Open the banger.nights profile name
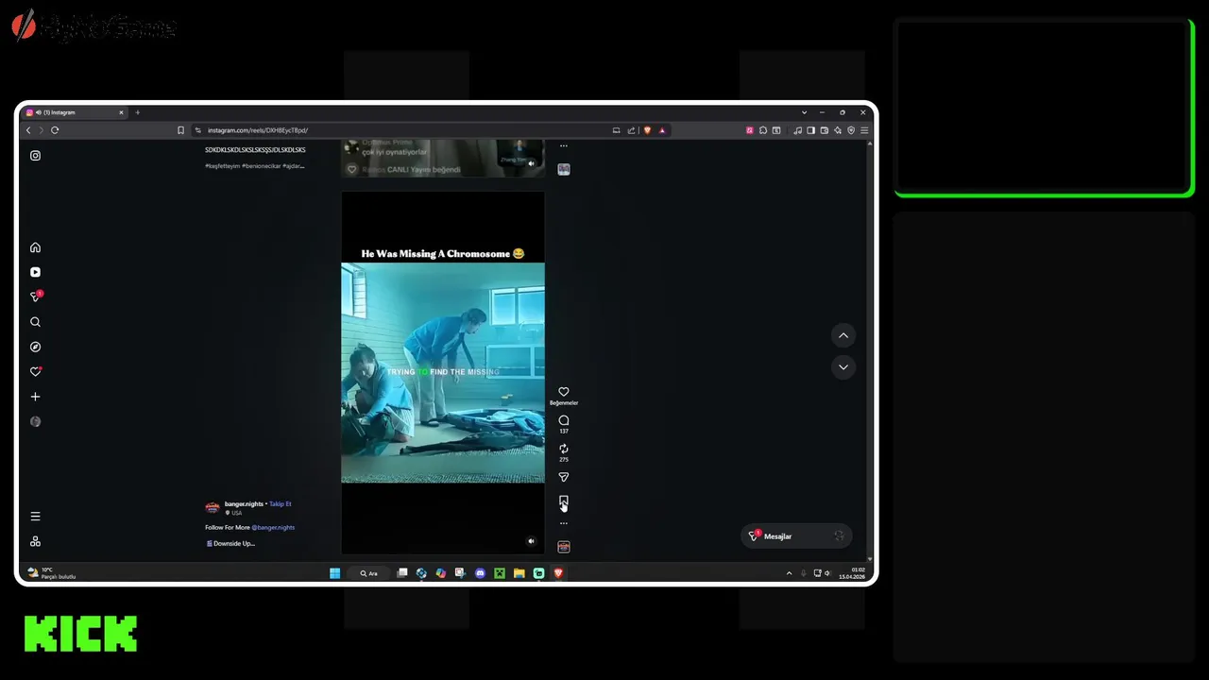Screen dimensions: 1209x680 coord(244,504)
